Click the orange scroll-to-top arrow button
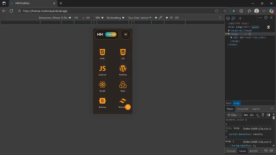The image size is (276, 155). point(128,107)
